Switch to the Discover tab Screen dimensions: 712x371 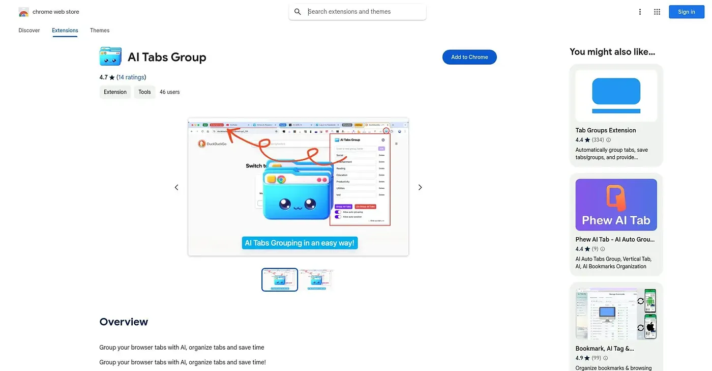click(29, 31)
